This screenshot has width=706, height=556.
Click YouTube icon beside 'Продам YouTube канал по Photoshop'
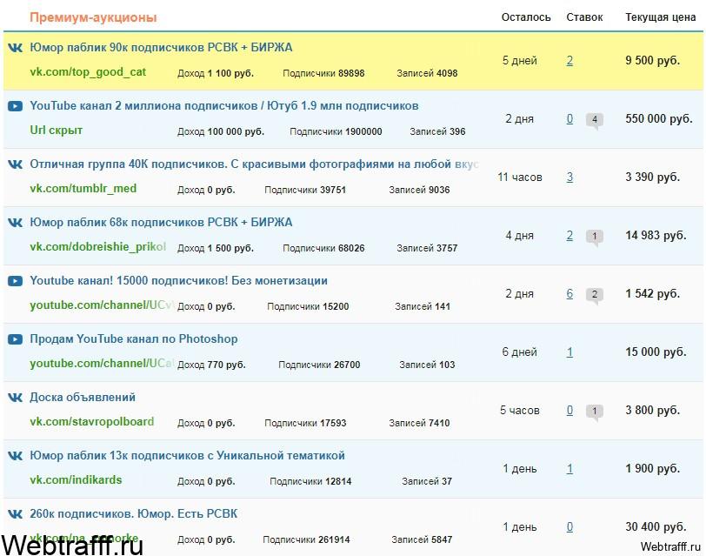point(15,338)
